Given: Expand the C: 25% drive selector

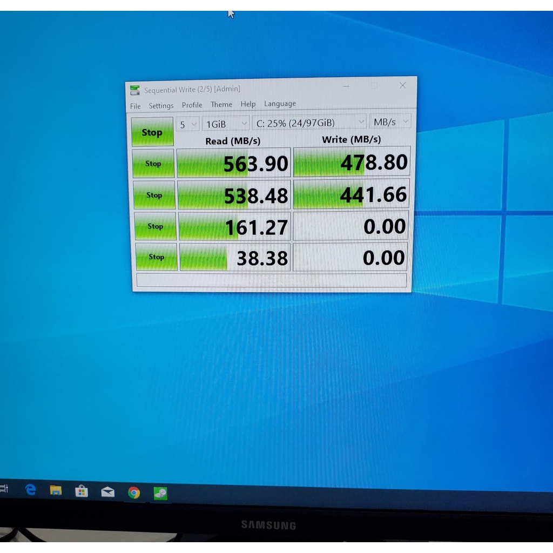Looking at the screenshot, I should click(x=309, y=123).
